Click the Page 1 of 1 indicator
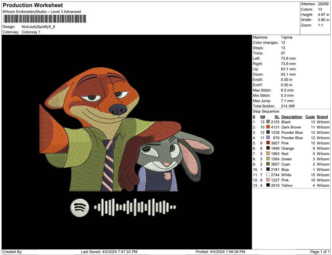This screenshot has width=332, height=255. [320, 252]
